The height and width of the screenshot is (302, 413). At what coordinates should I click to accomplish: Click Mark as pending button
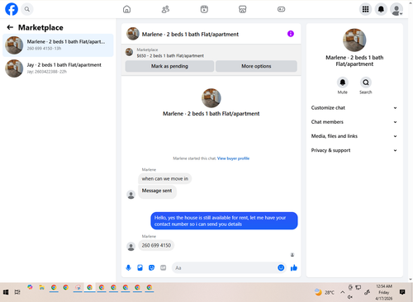point(169,66)
